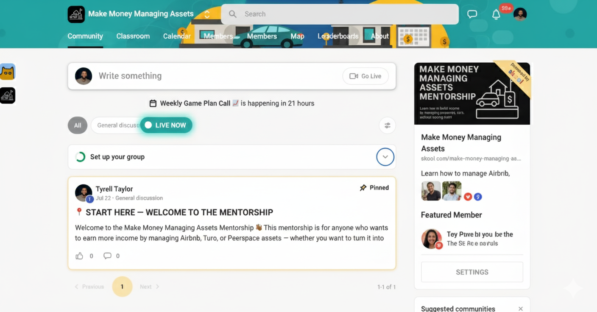Click the Make Money Managing Assets group logo
This screenshot has height=312, width=597.
(x=76, y=14)
